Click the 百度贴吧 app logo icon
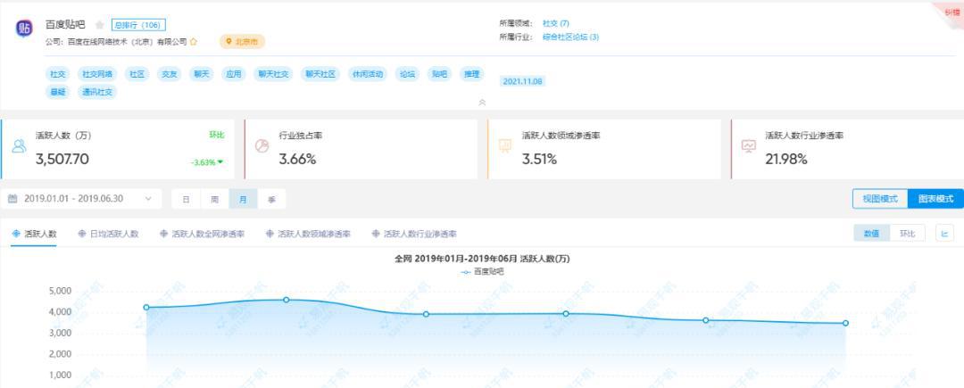The image size is (964, 388). click(x=24, y=29)
